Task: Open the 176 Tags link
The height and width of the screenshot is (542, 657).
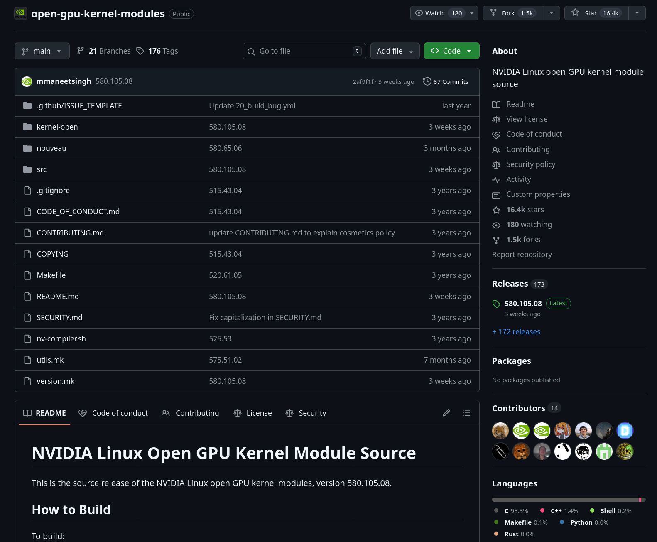Action: click(157, 51)
